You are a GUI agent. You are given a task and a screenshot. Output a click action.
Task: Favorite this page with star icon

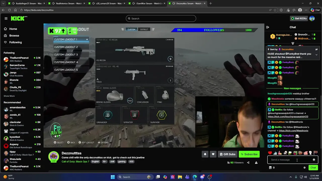275,10
